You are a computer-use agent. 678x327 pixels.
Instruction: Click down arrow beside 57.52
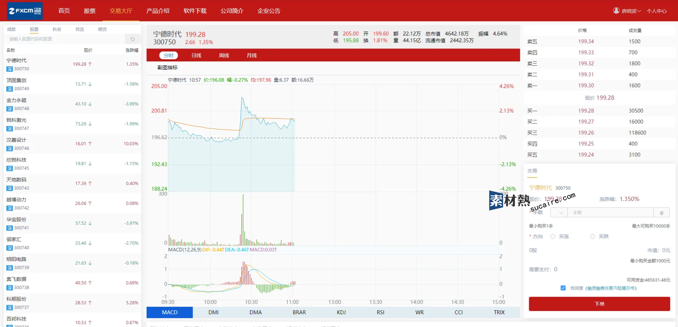click(x=90, y=223)
